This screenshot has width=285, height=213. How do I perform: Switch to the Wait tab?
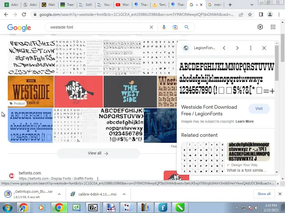pos(48,5)
